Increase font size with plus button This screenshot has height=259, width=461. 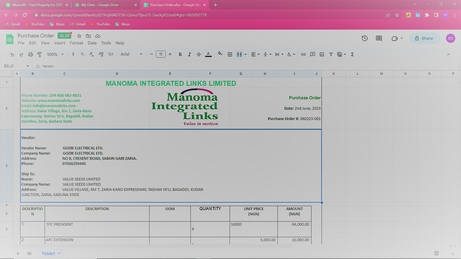point(170,54)
